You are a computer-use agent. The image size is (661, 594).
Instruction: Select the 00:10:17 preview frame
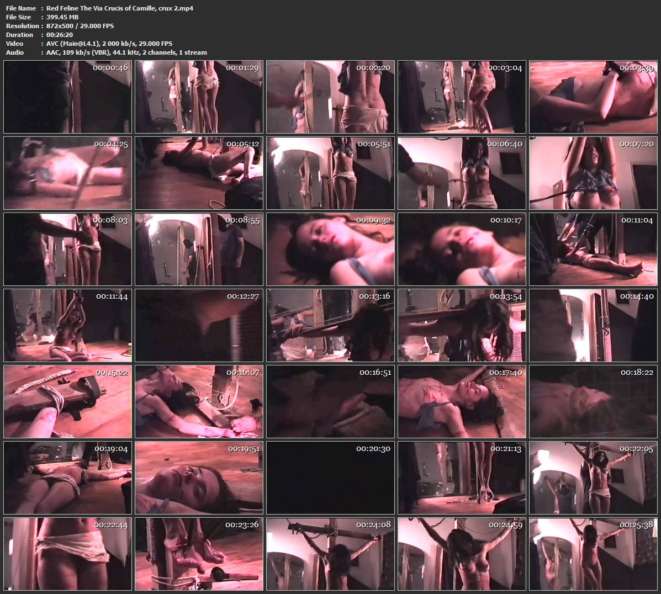point(462,250)
